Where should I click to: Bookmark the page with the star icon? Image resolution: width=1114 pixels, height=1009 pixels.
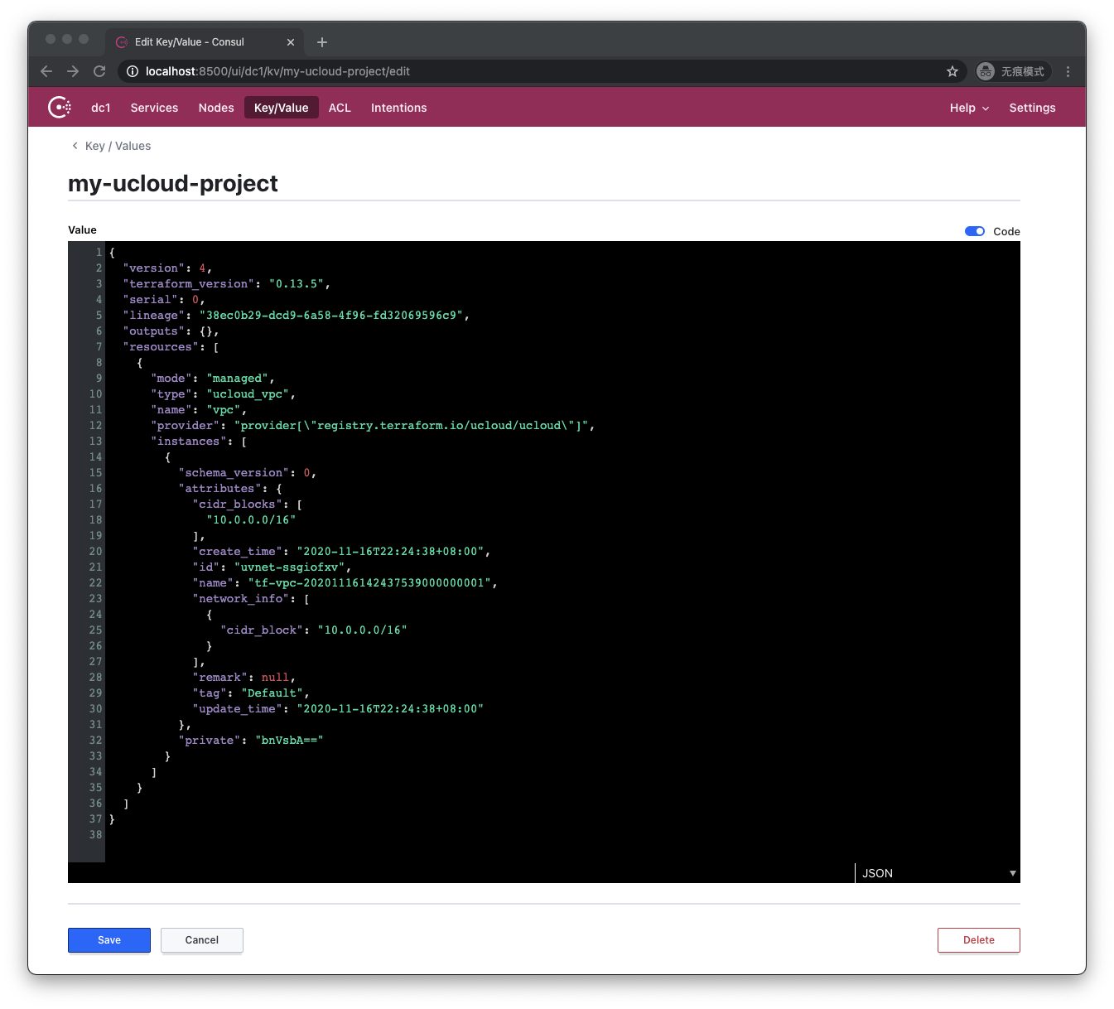coord(952,71)
